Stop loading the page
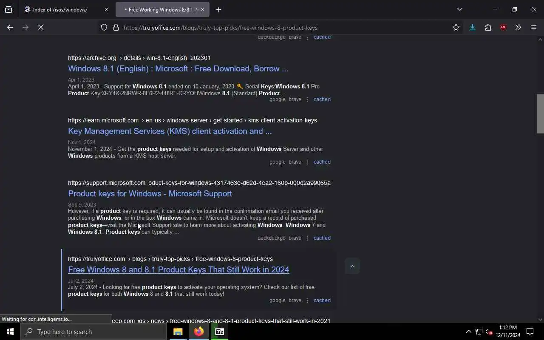The image size is (544, 340). tap(41, 28)
